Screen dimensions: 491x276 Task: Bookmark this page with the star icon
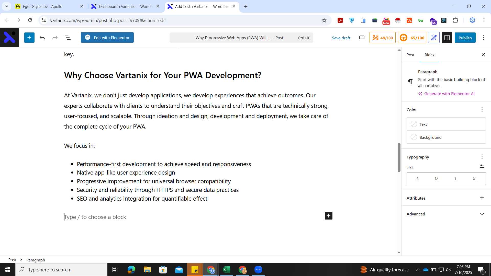click(x=324, y=20)
